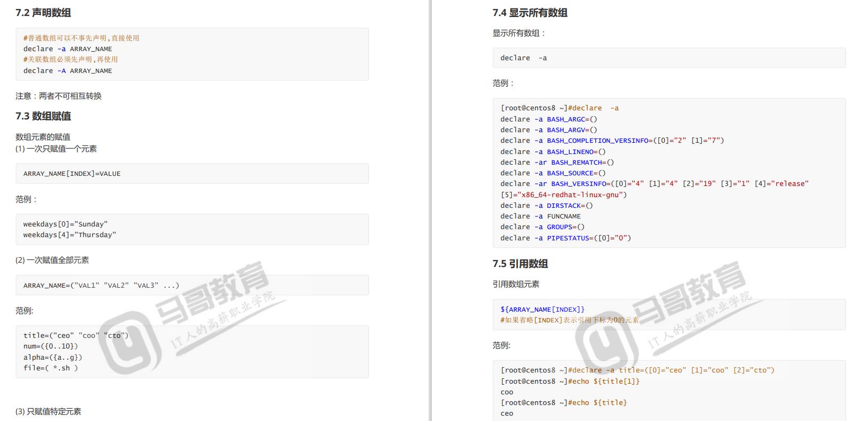Click the note "注意：两者不可相互转换"

[59, 96]
